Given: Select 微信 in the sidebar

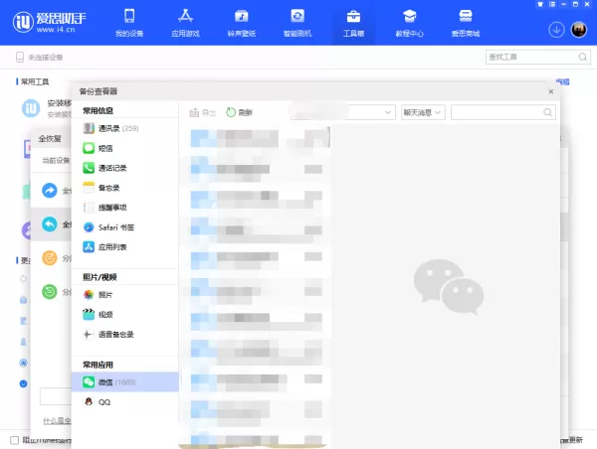Looking at the screenshot, I should coord(125,382).
